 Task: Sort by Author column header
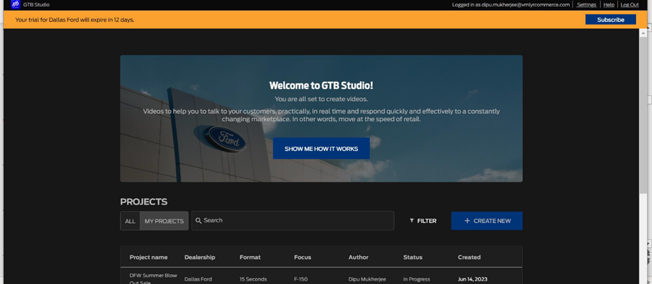pyautogui.click(x=358, y=257)
